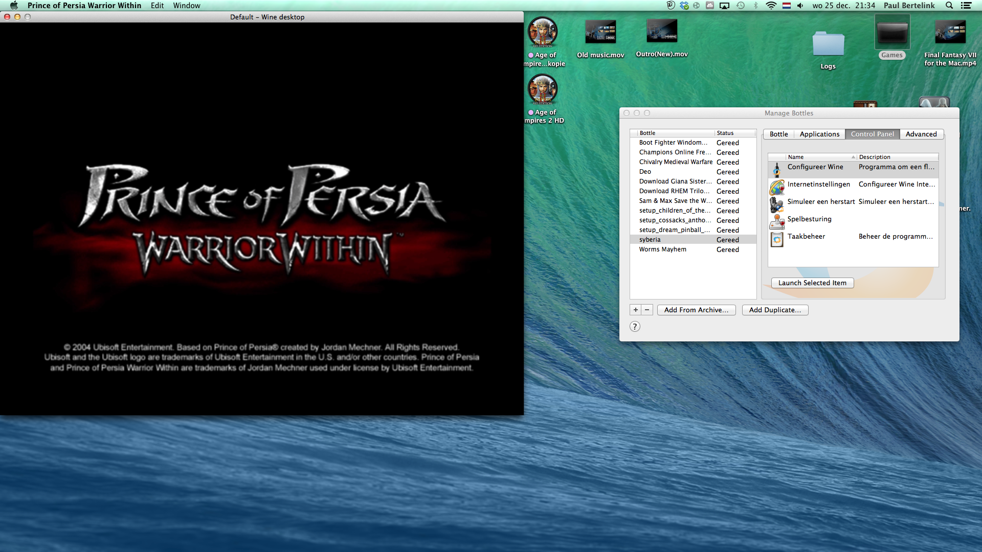Expand the Logs folder on desktop
Screen dimensions: 982x552
click(828, 45)
